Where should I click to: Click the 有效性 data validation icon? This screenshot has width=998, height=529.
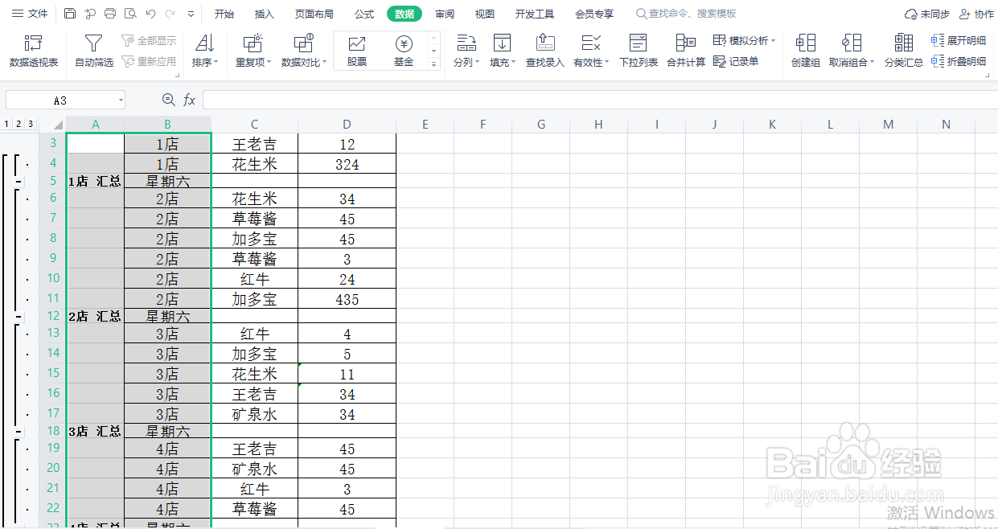(x=590, y=43)
